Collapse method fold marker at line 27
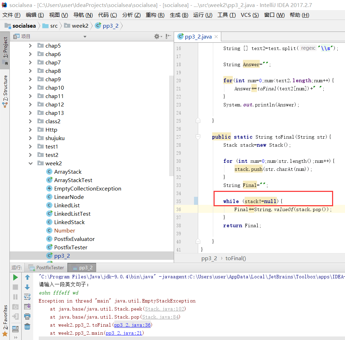The height and width of the screenshot is (340, 345). click(198, 137)
